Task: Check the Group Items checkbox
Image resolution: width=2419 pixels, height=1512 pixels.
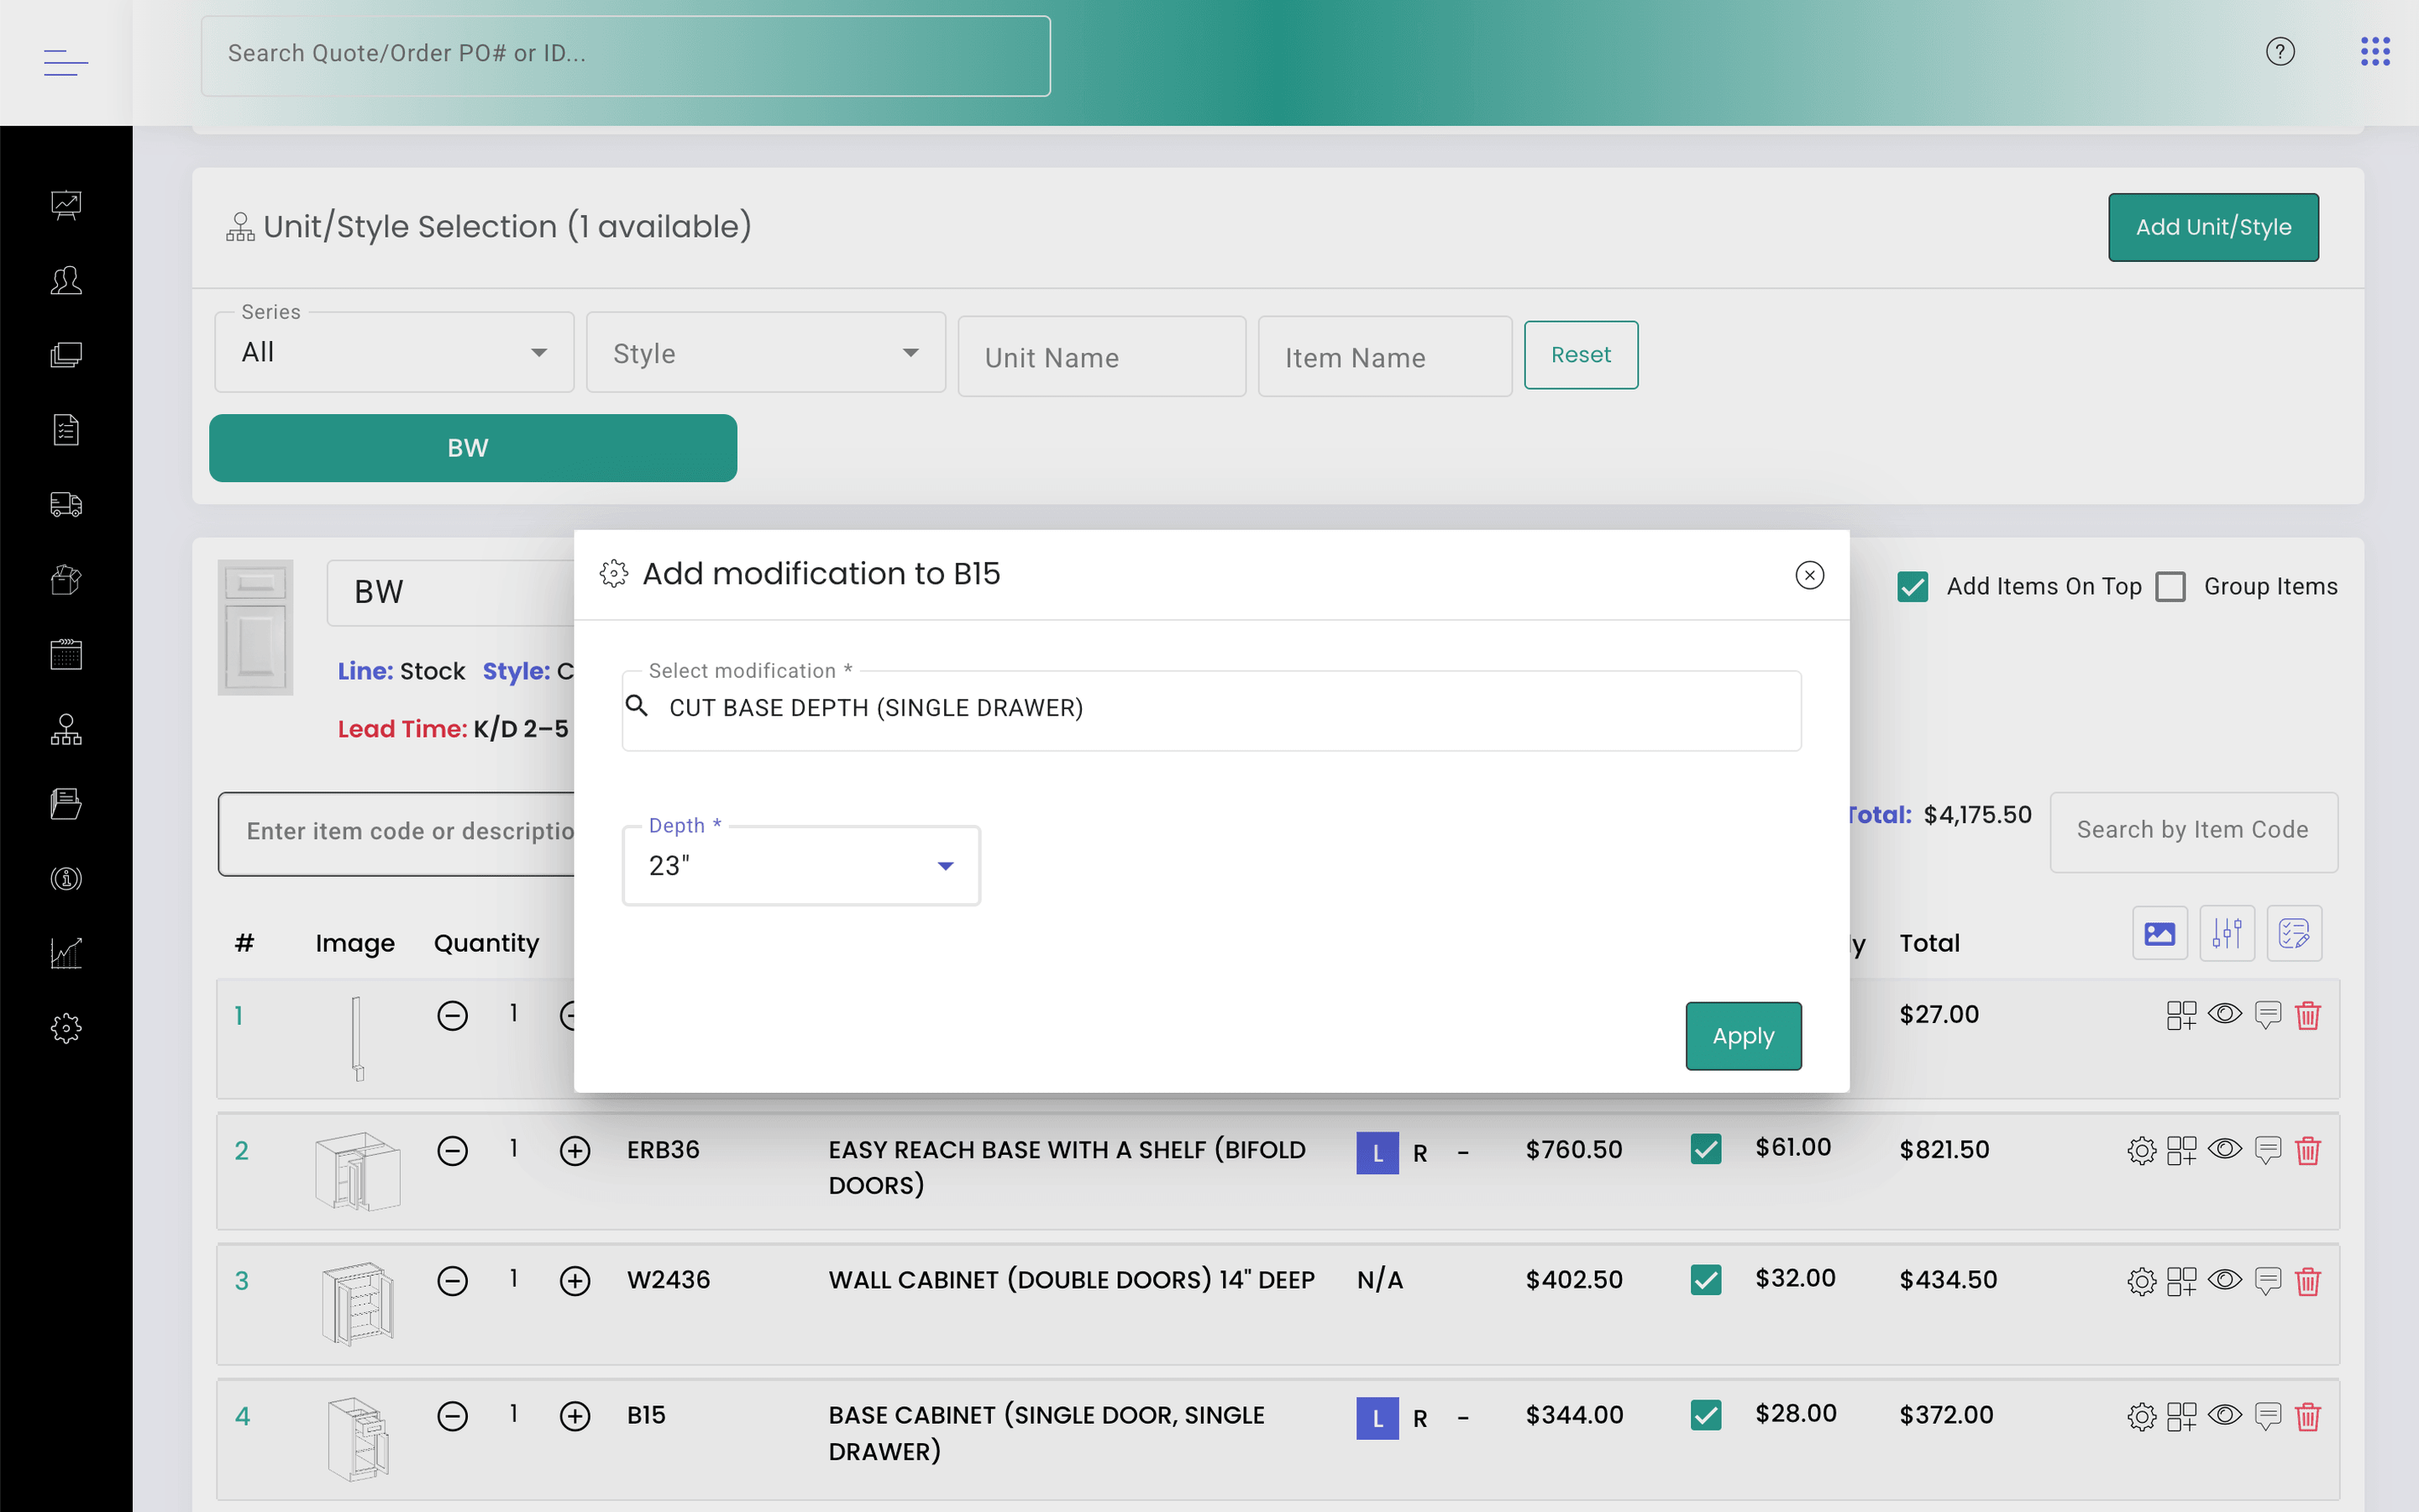Action: pos(2170,587)
